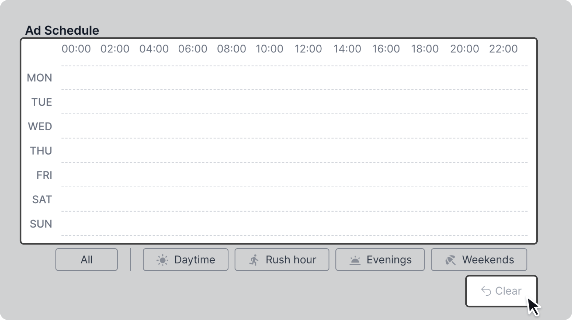
Task: Click the 18:00 column header
Action: 425,49
